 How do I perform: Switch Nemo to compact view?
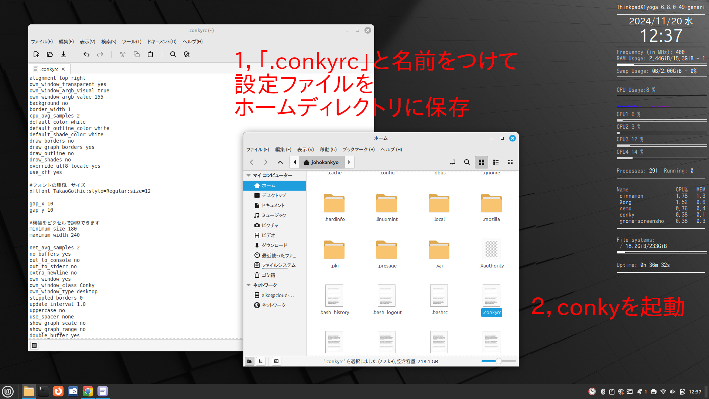(510, 162)
